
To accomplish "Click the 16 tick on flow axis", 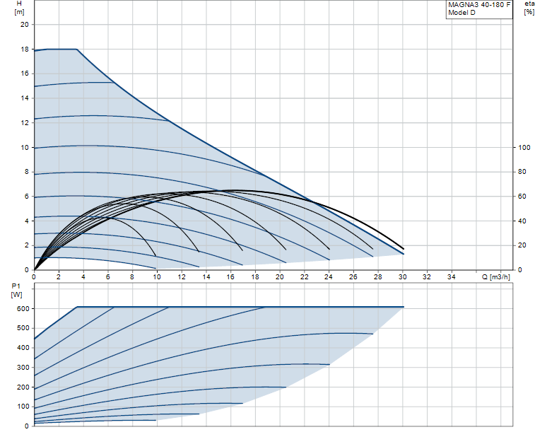I will (230, 276).
